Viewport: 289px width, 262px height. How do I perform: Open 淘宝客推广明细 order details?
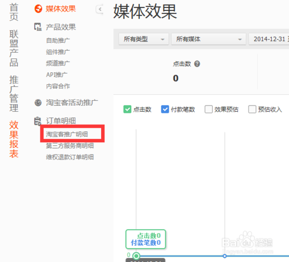click(x=67, y=134)
